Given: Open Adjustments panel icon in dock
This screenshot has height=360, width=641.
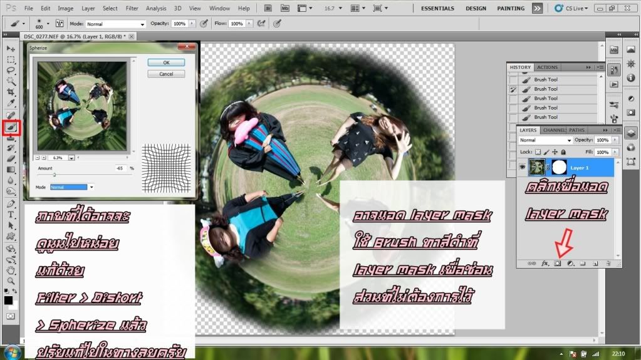Looking at the screenshot, I should (631, 98).
